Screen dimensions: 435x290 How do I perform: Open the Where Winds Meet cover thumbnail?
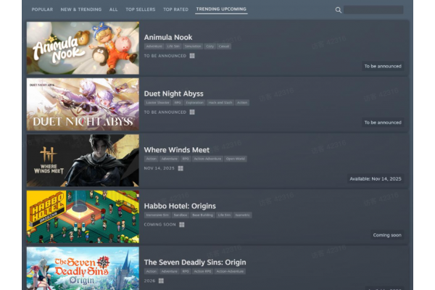pos(83,161)
